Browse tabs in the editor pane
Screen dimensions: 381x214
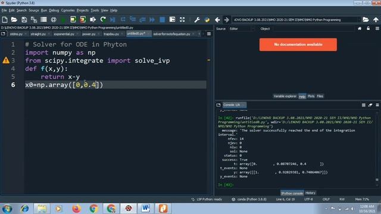[3, 34]
